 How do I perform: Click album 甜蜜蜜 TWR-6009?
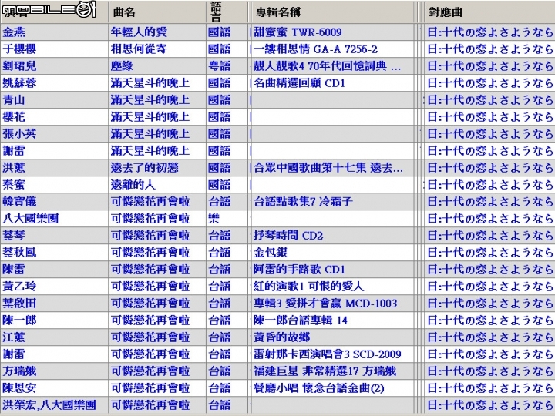click(x=298, y=32)
